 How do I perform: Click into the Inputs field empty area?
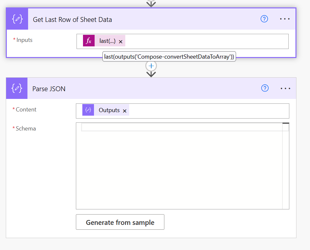tap(207, 41)
